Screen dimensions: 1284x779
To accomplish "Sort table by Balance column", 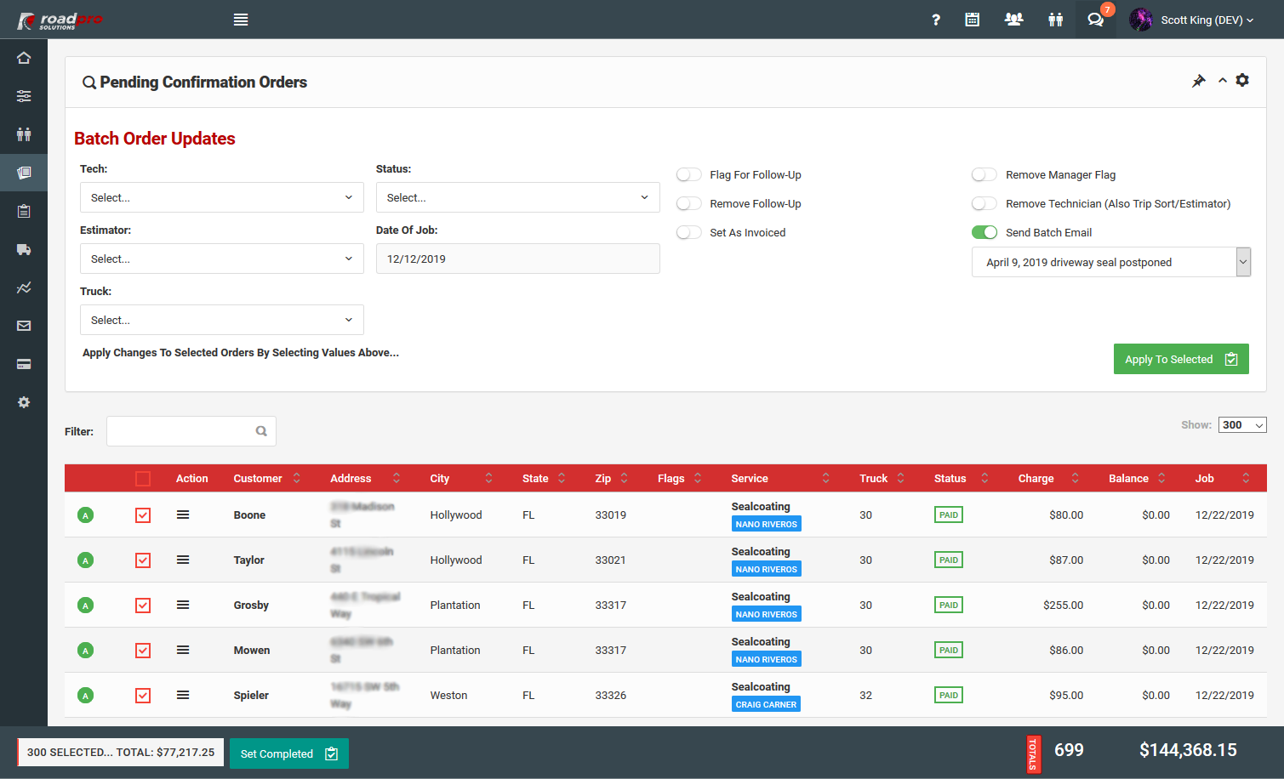I will tap(1138, 479).
